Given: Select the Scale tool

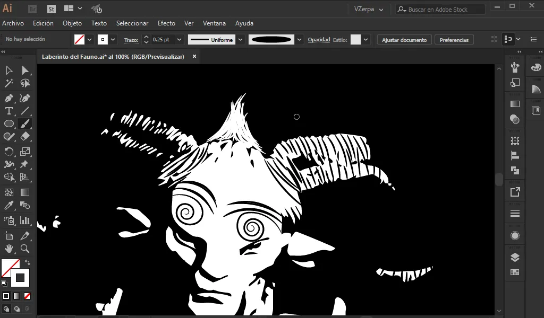Looking at the screenshot, I should click(x=25, y=152).
